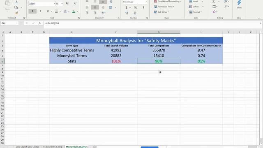Add a new sheet with plus button
This screenshot has height=148, width=263.
(x=95, y=147)
